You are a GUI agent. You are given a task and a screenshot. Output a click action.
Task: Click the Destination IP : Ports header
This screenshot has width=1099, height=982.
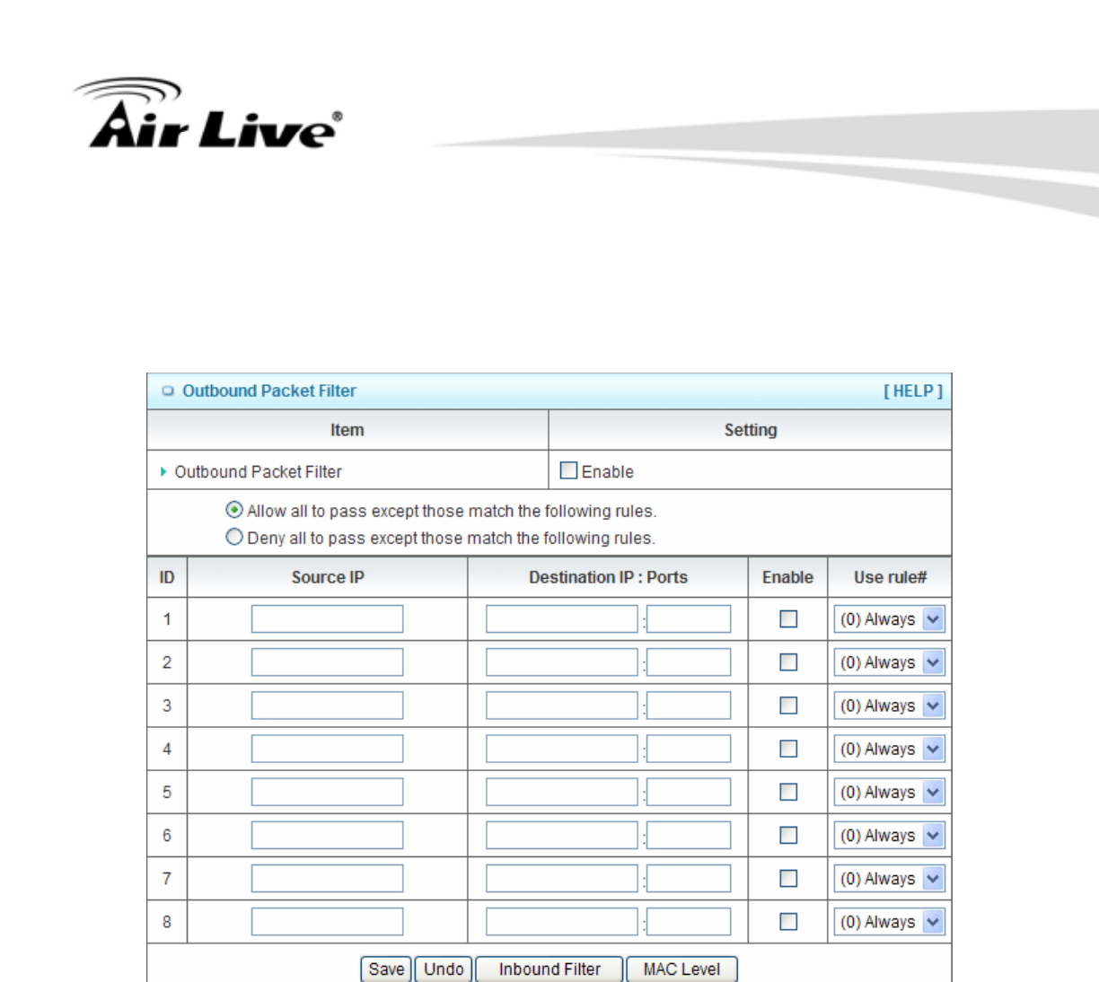point(608,577)
